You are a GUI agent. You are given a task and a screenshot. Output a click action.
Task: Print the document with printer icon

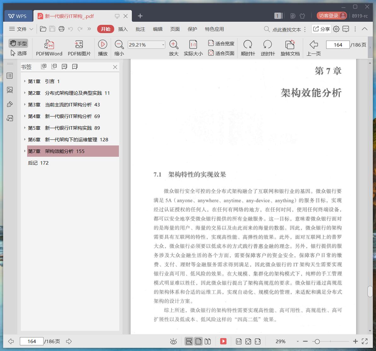[x=62, y=29]
